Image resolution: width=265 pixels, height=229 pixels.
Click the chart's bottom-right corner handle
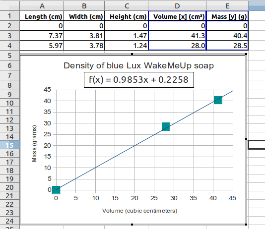click(x=246, y=225)
